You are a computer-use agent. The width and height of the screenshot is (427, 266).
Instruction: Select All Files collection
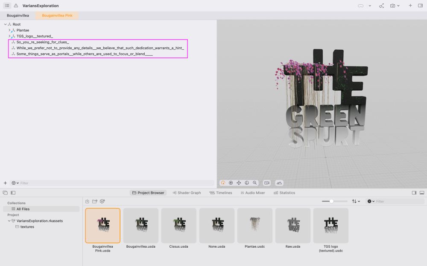click(x=41, y=209)
